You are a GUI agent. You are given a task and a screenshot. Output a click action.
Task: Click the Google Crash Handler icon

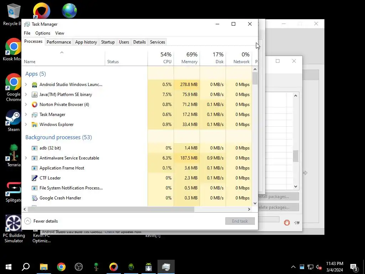point(35,198)
